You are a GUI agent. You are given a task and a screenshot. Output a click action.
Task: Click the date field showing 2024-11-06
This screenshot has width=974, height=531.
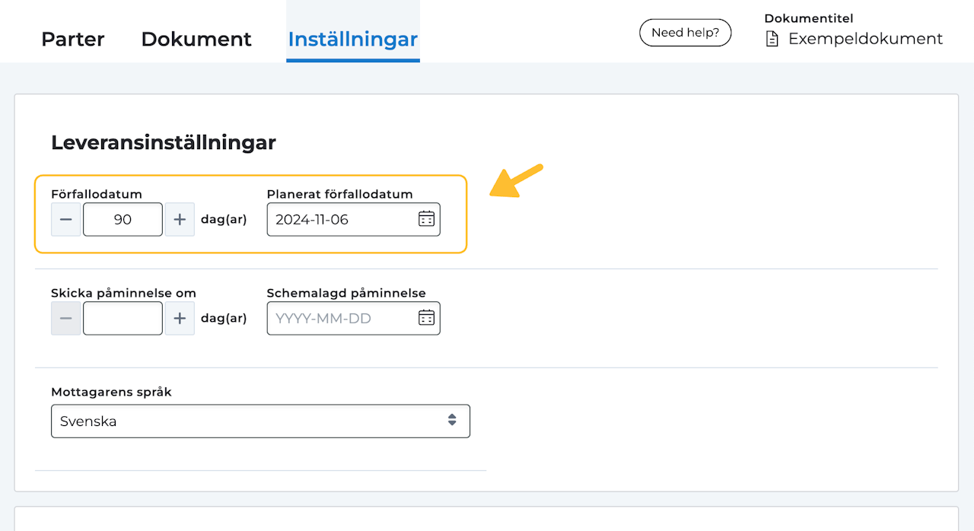click(x=342, y=220)
